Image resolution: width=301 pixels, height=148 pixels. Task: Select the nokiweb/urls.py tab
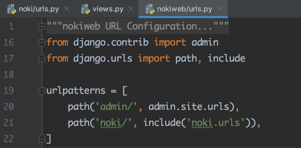185,9
